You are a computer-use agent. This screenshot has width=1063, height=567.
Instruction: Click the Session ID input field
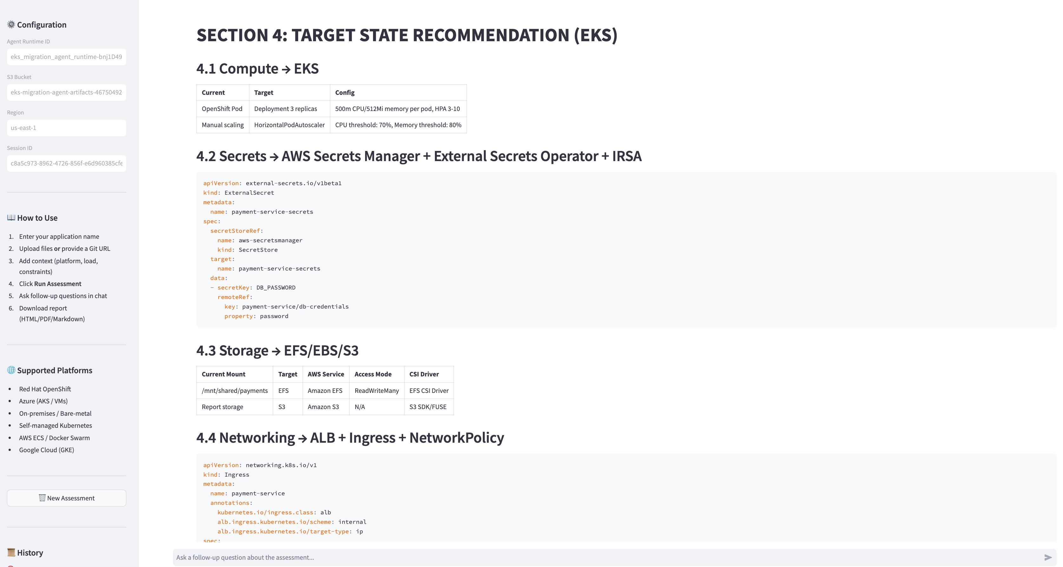[x=66, y=163]
